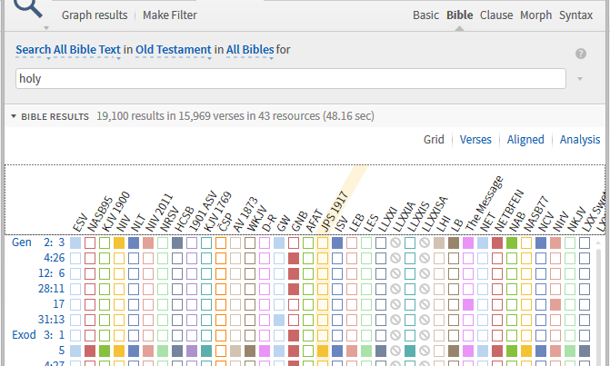Switch to the Aligned view
610x366 pixels.
525,140
